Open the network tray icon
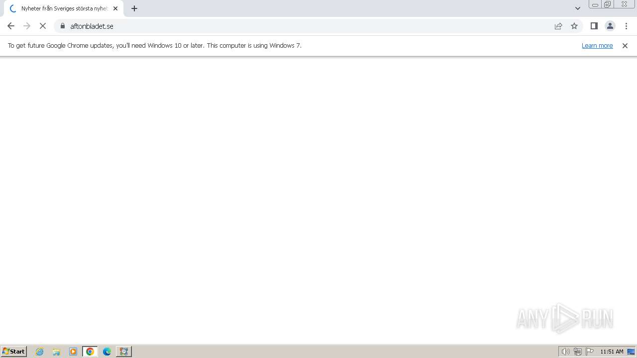637x358 pixels. (x=578, y=352)
